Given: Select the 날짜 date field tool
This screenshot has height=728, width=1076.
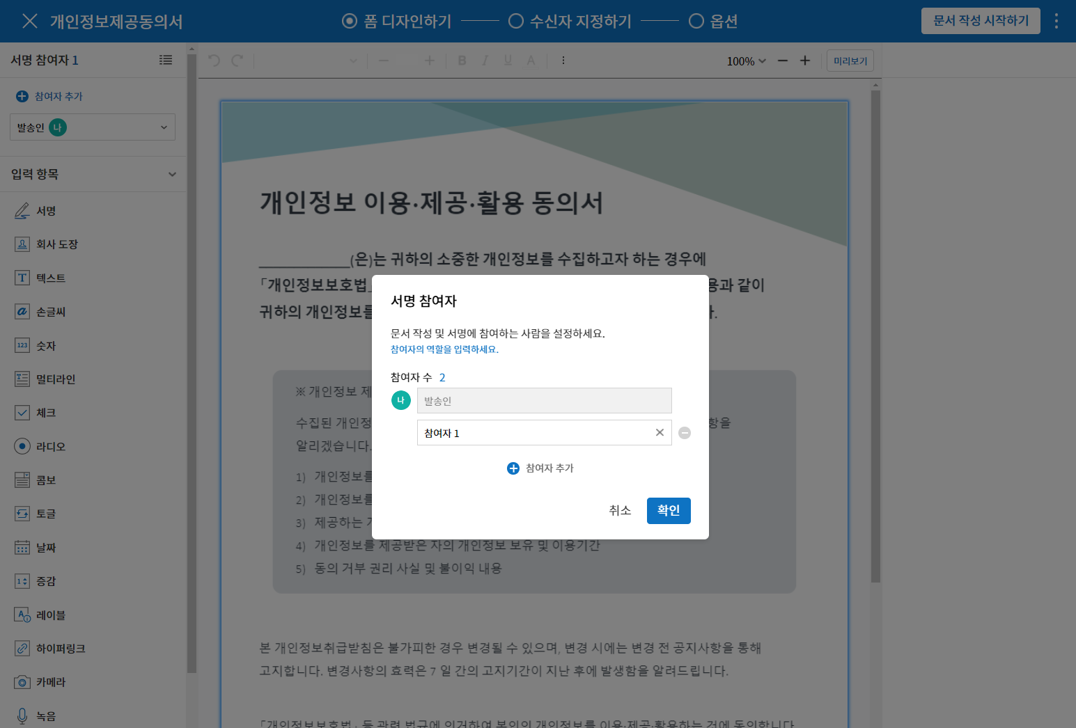Looking at the screenshot, I should tap(35, 547).
